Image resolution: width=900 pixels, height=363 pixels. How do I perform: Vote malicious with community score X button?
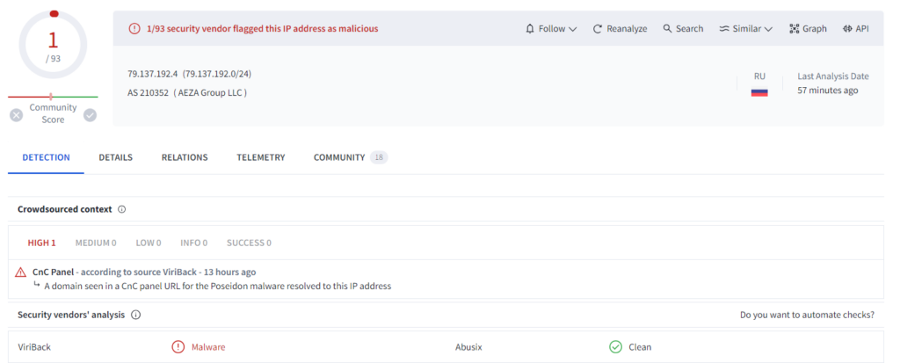point(16,114)
